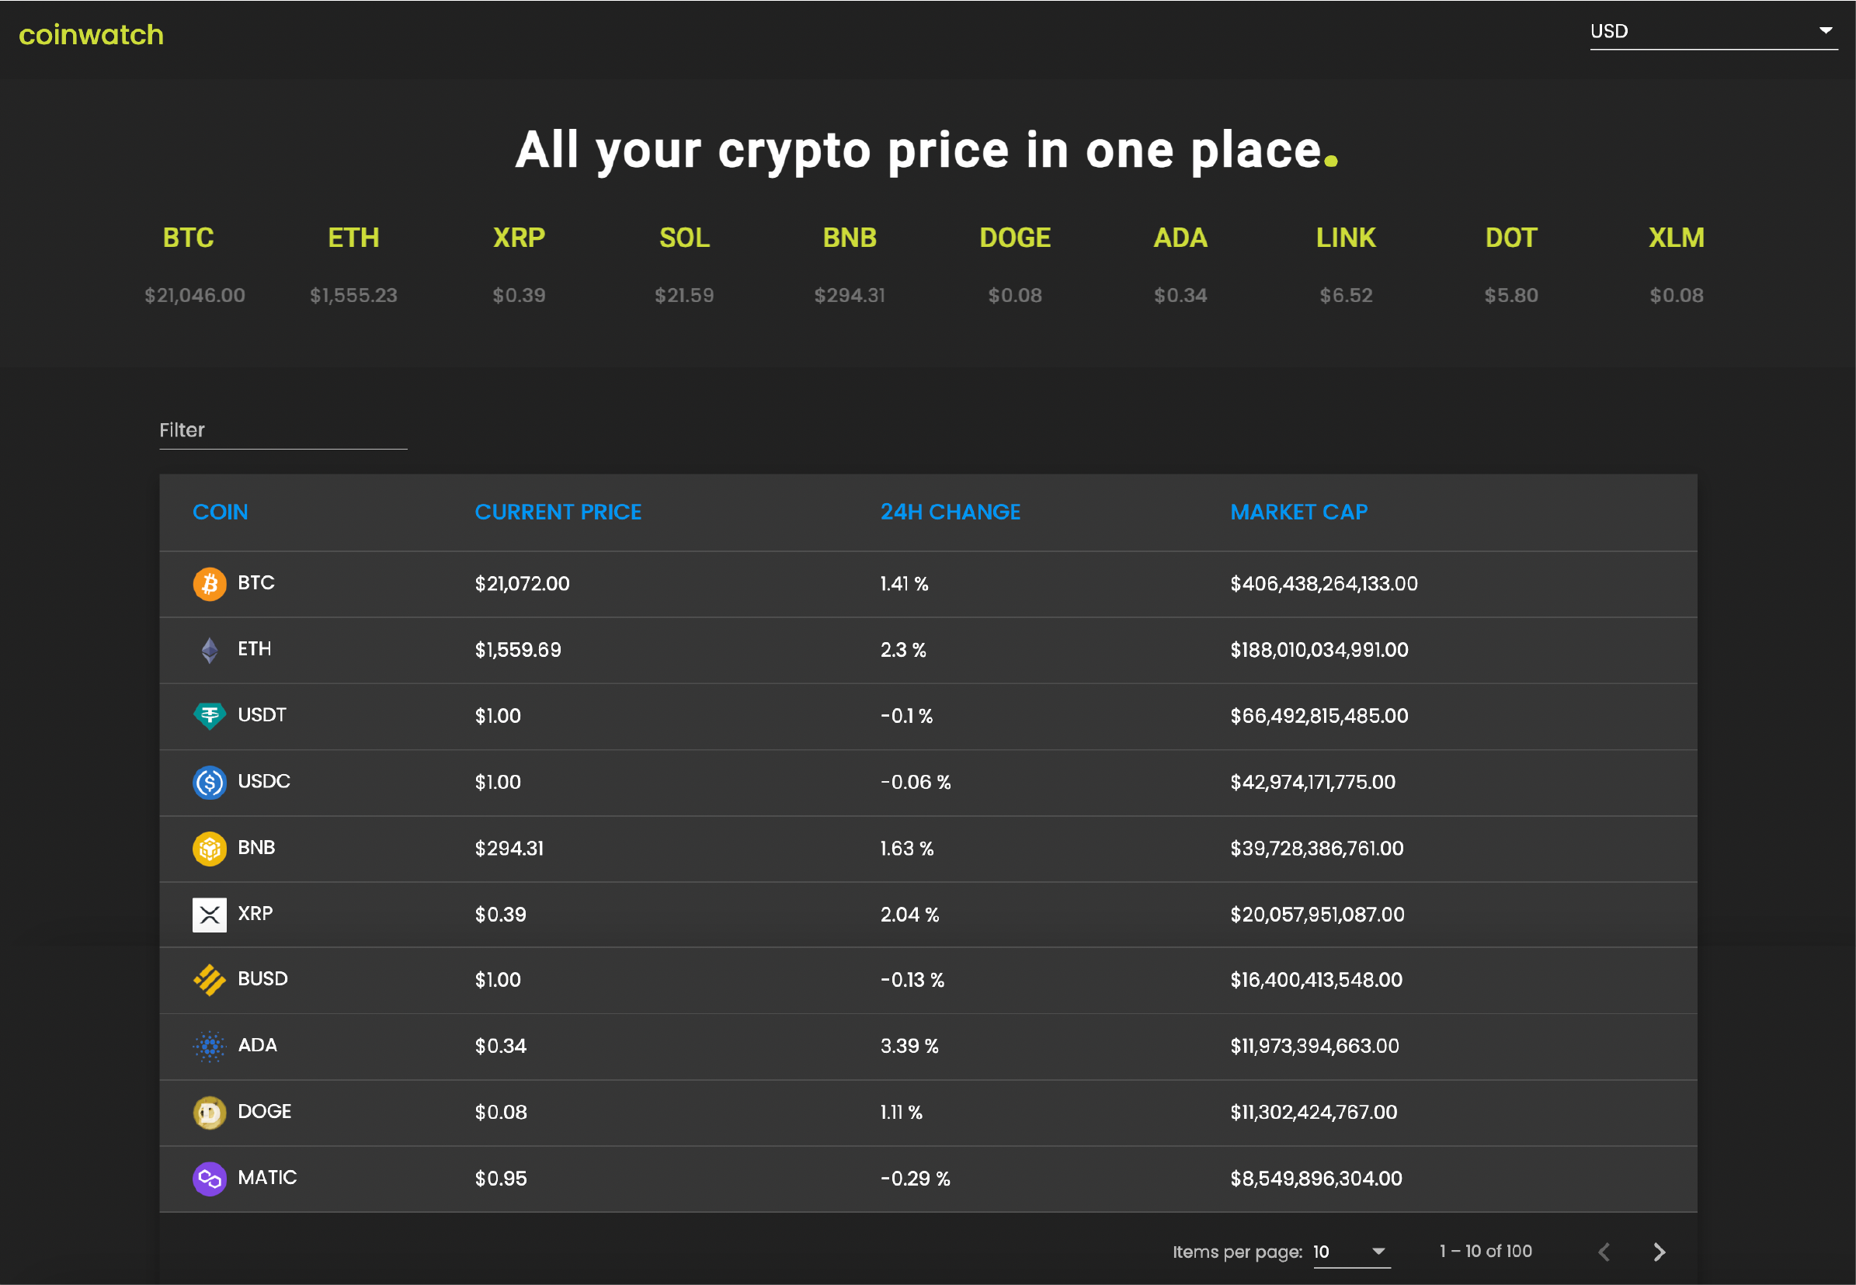Go to next page of coins
Image resolution: width=1856 pixels, height=1285 pixels.
1659,1252
